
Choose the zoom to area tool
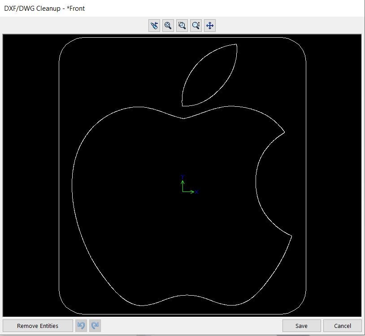[x=182, y=25]
